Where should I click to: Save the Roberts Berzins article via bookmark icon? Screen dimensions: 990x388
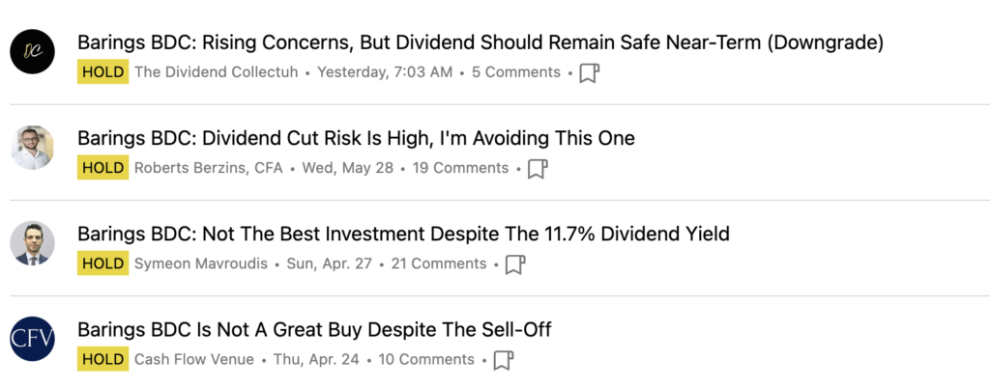point(538,169)
